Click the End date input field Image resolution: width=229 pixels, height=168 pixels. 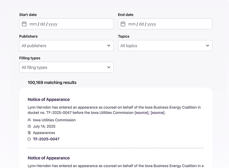pos(167,24)
